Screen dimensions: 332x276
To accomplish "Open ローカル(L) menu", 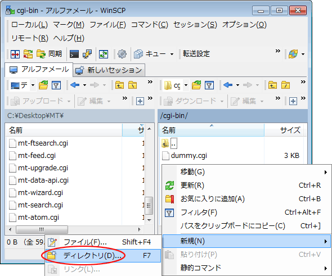I will coord(29,25).
